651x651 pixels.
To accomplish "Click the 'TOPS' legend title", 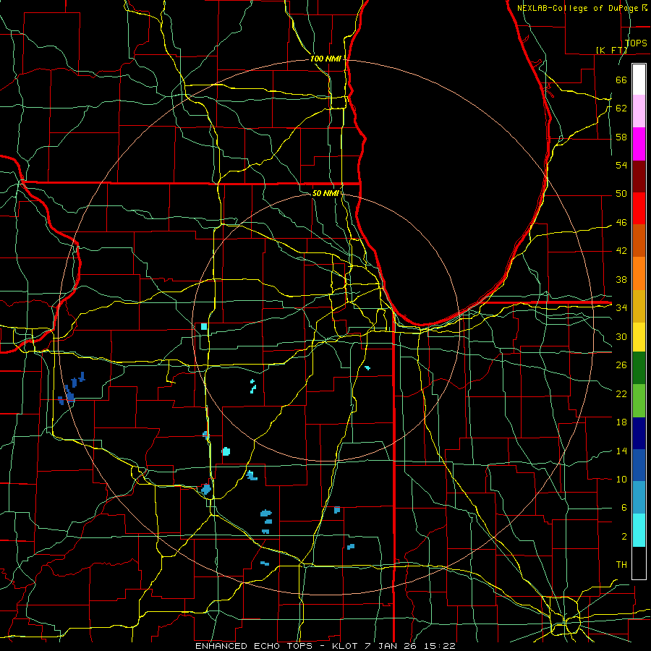I will 636,43.
